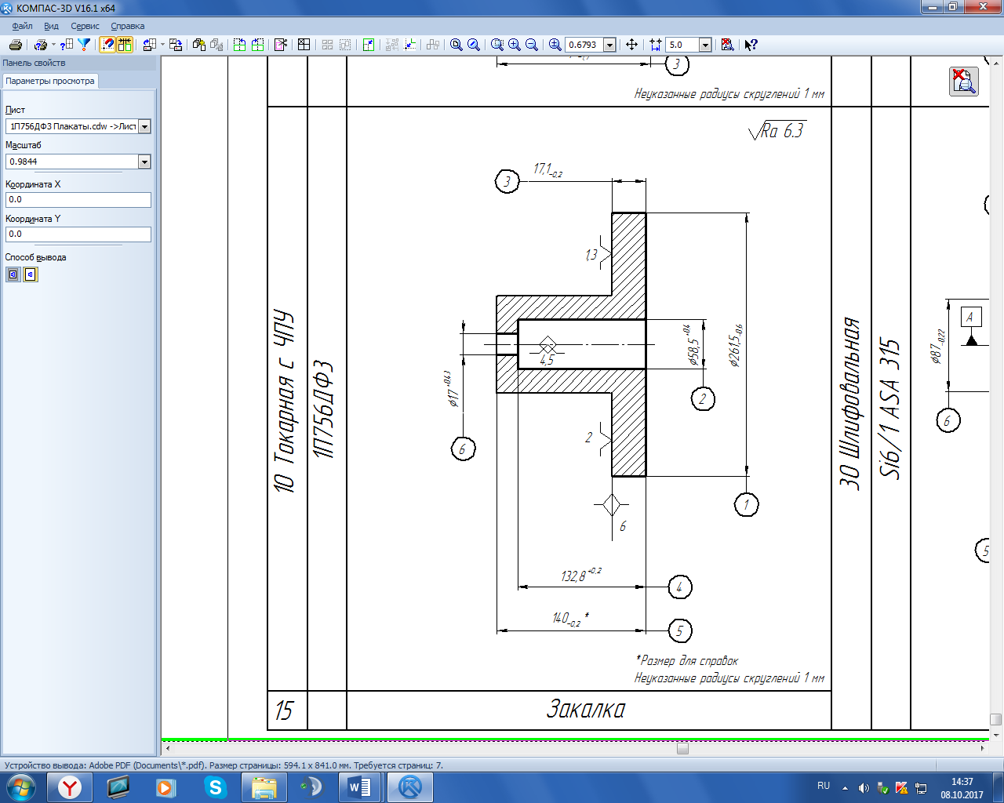The image size is (1004, 803).
Task: Open the Сервис menu
Action: click(x=85, y=26)
